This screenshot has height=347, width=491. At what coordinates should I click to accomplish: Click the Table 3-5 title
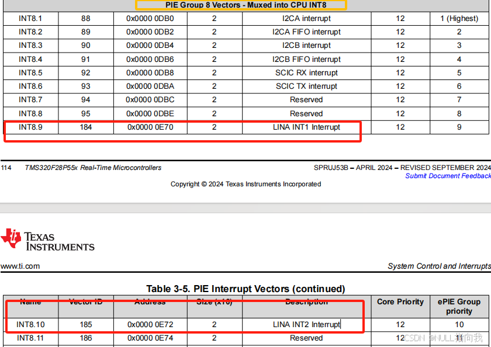click(246, 289)
